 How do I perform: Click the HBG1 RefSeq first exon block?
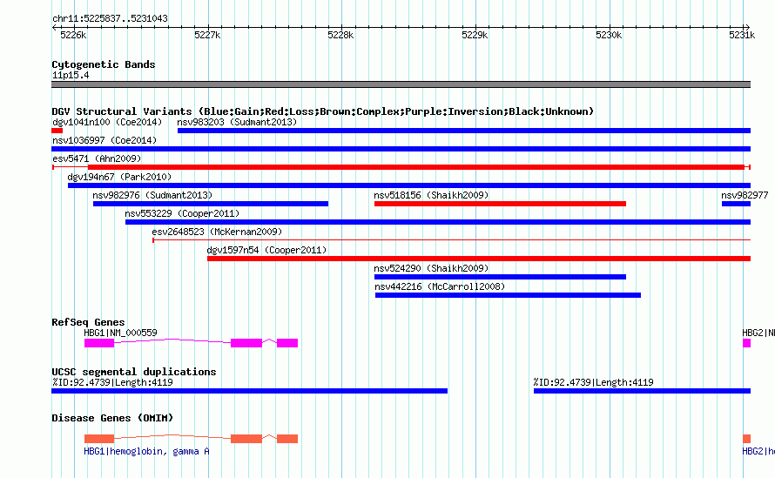(x=99, y=343)
